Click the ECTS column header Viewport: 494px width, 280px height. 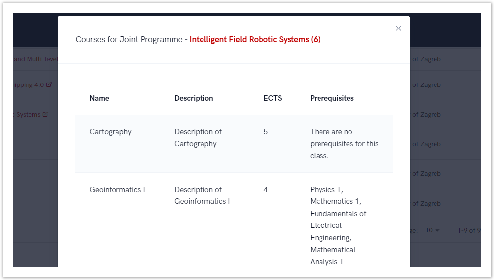[x=273, y=98]
